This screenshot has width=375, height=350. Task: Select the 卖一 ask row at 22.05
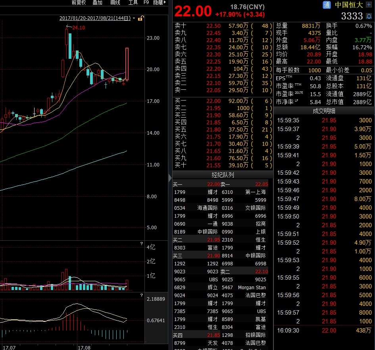coord(223,90)
